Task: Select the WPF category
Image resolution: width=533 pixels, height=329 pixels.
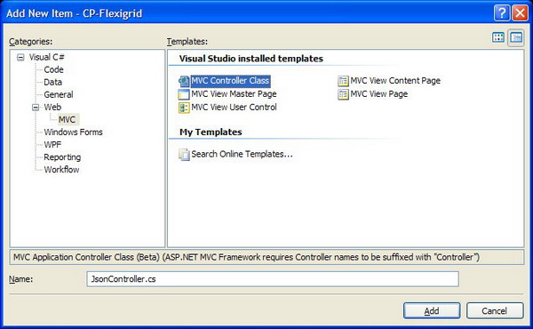Action: pos(52,145)
